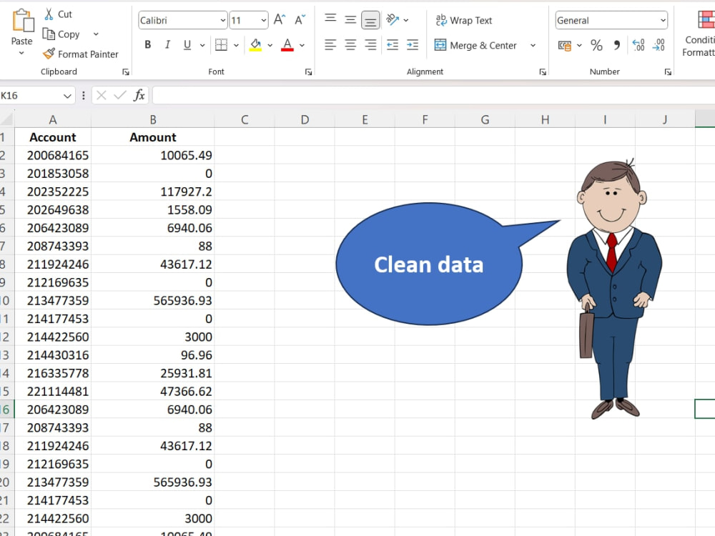Click Insert Function fx icon
The width and height of the screenshot is (715, 536).
pos(139,95)
